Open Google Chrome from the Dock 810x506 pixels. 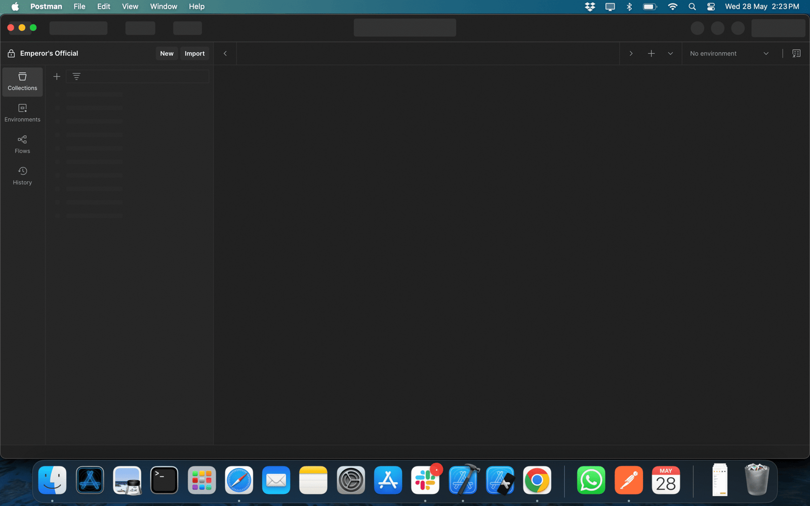pyautogui.click(x=537, y=480)
